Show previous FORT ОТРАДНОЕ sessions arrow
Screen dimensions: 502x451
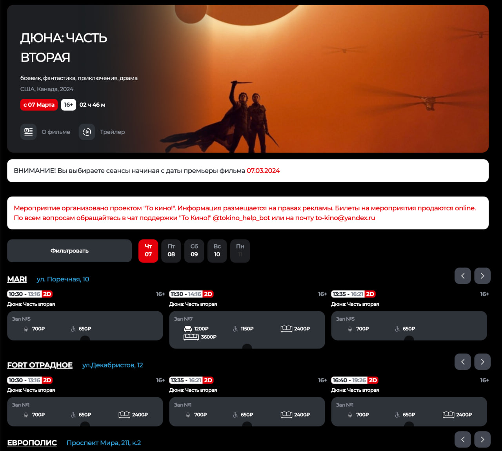pos(463,362)
